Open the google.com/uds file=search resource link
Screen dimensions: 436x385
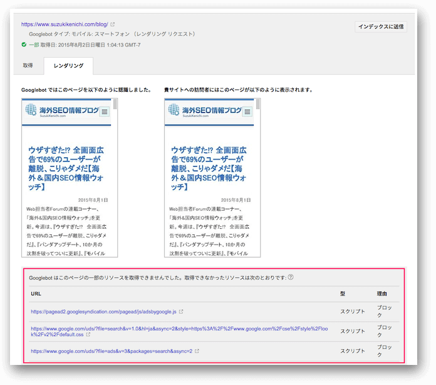(179, 332)
